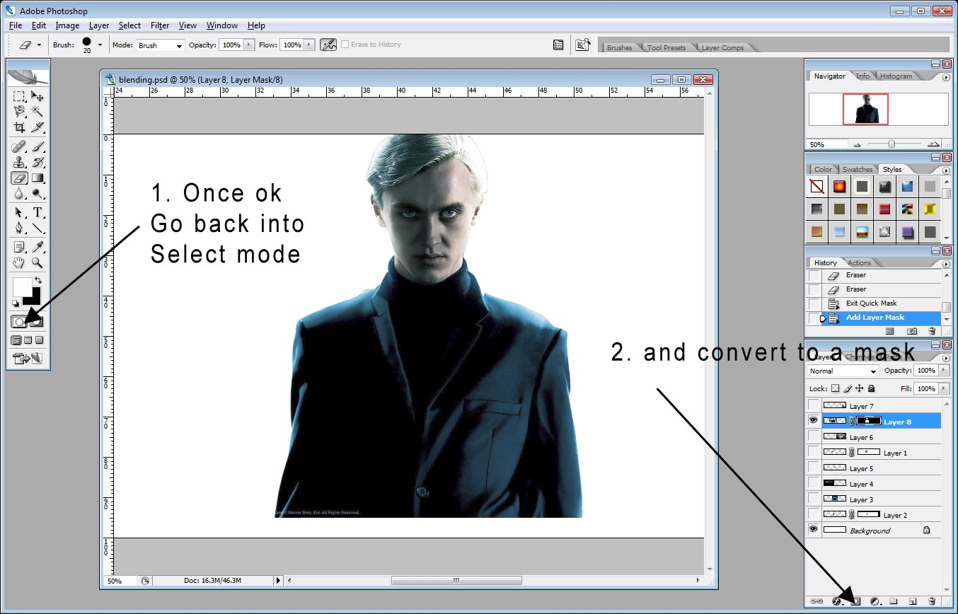958x614 pixels.
Task: Select the Rectangular Marquee tool
Action: point(19,96)
